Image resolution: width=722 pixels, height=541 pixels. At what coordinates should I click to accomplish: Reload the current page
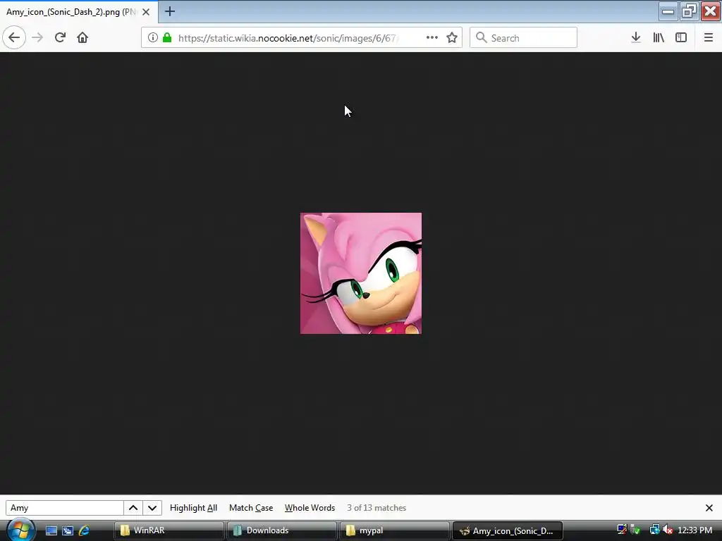[60, 38]
